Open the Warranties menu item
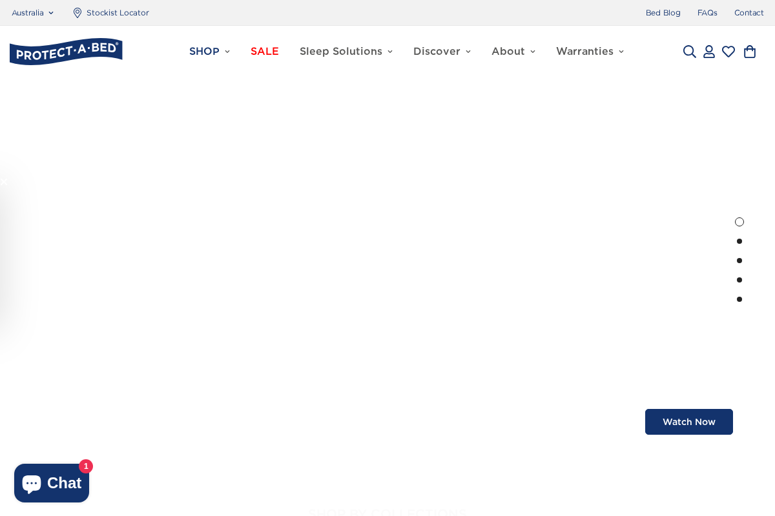775x516 pixels. point(590,51)
